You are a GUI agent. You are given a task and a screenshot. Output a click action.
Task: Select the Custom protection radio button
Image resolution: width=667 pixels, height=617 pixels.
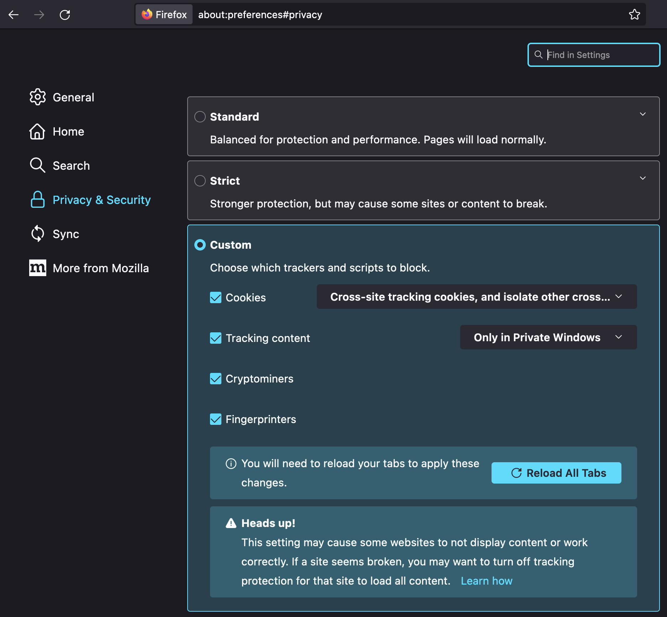pyautogui.click(x=200, y=245)
